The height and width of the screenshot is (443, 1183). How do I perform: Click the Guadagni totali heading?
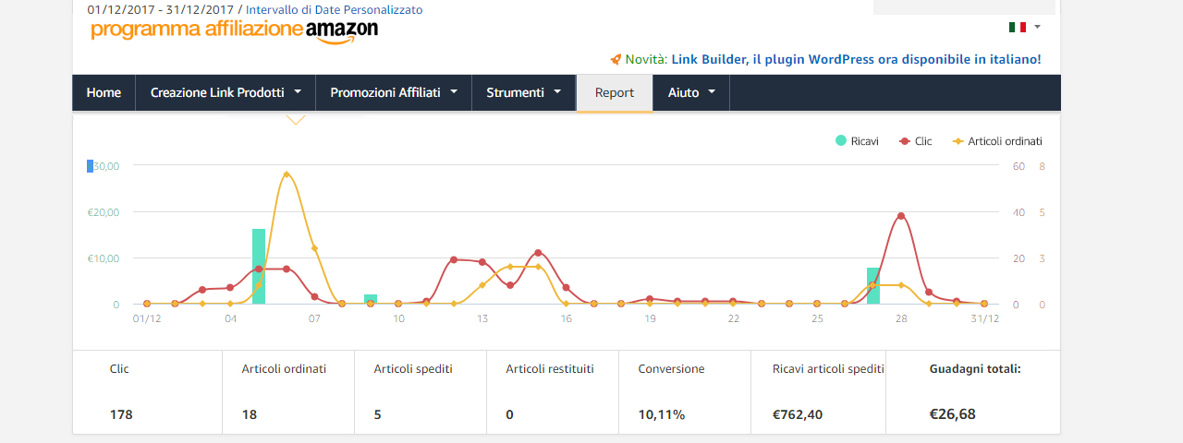pyautogui.click(x=975, y=368)
